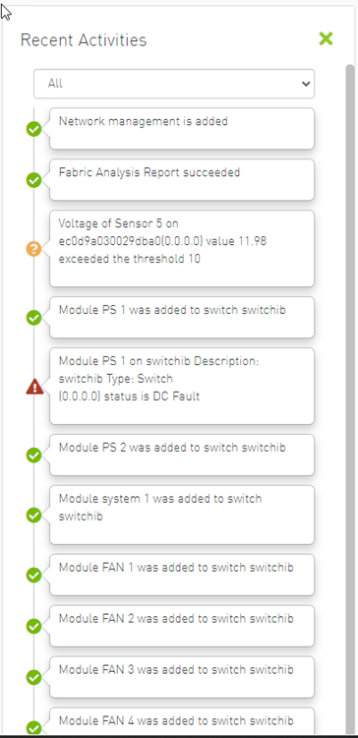Click check icon beside Module system 1 added

33,516
